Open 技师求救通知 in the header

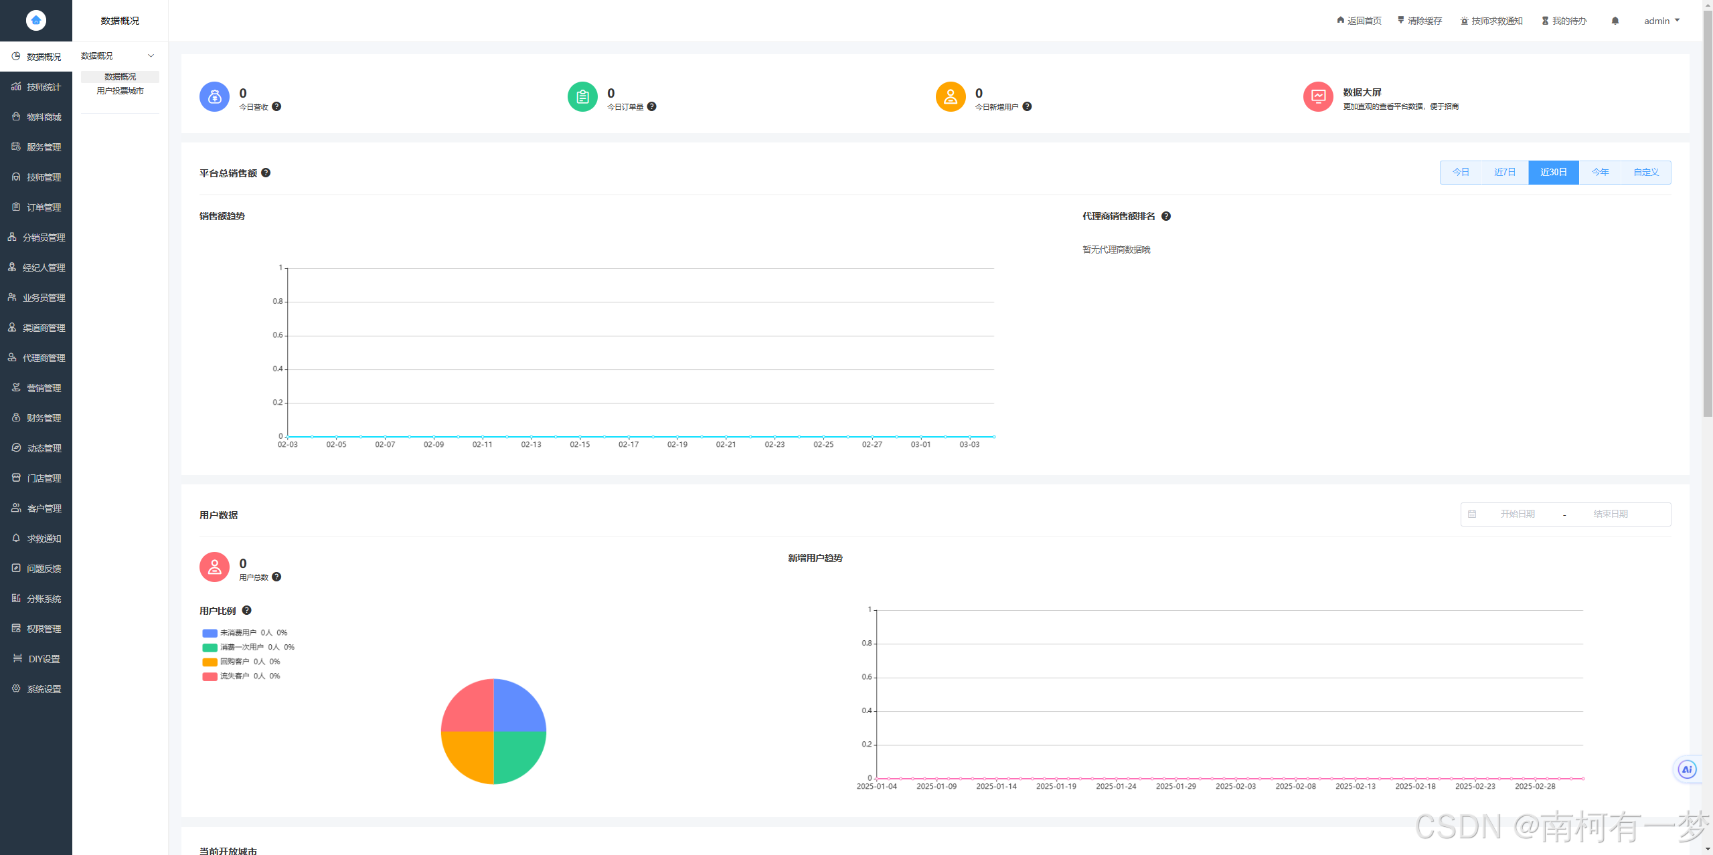coord(1491,21)
